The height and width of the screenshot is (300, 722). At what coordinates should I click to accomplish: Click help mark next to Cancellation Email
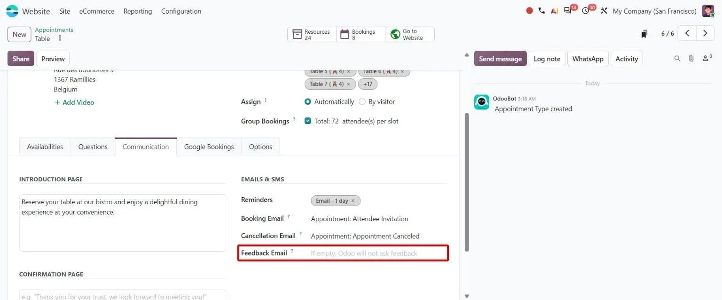300,234
